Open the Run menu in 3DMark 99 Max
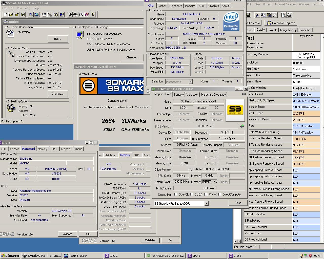Viewport: 324px width, 259px height. click(19, 8)
